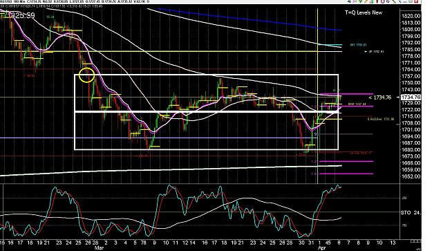Click the 1673.00 price axis label

pos(411,156)
